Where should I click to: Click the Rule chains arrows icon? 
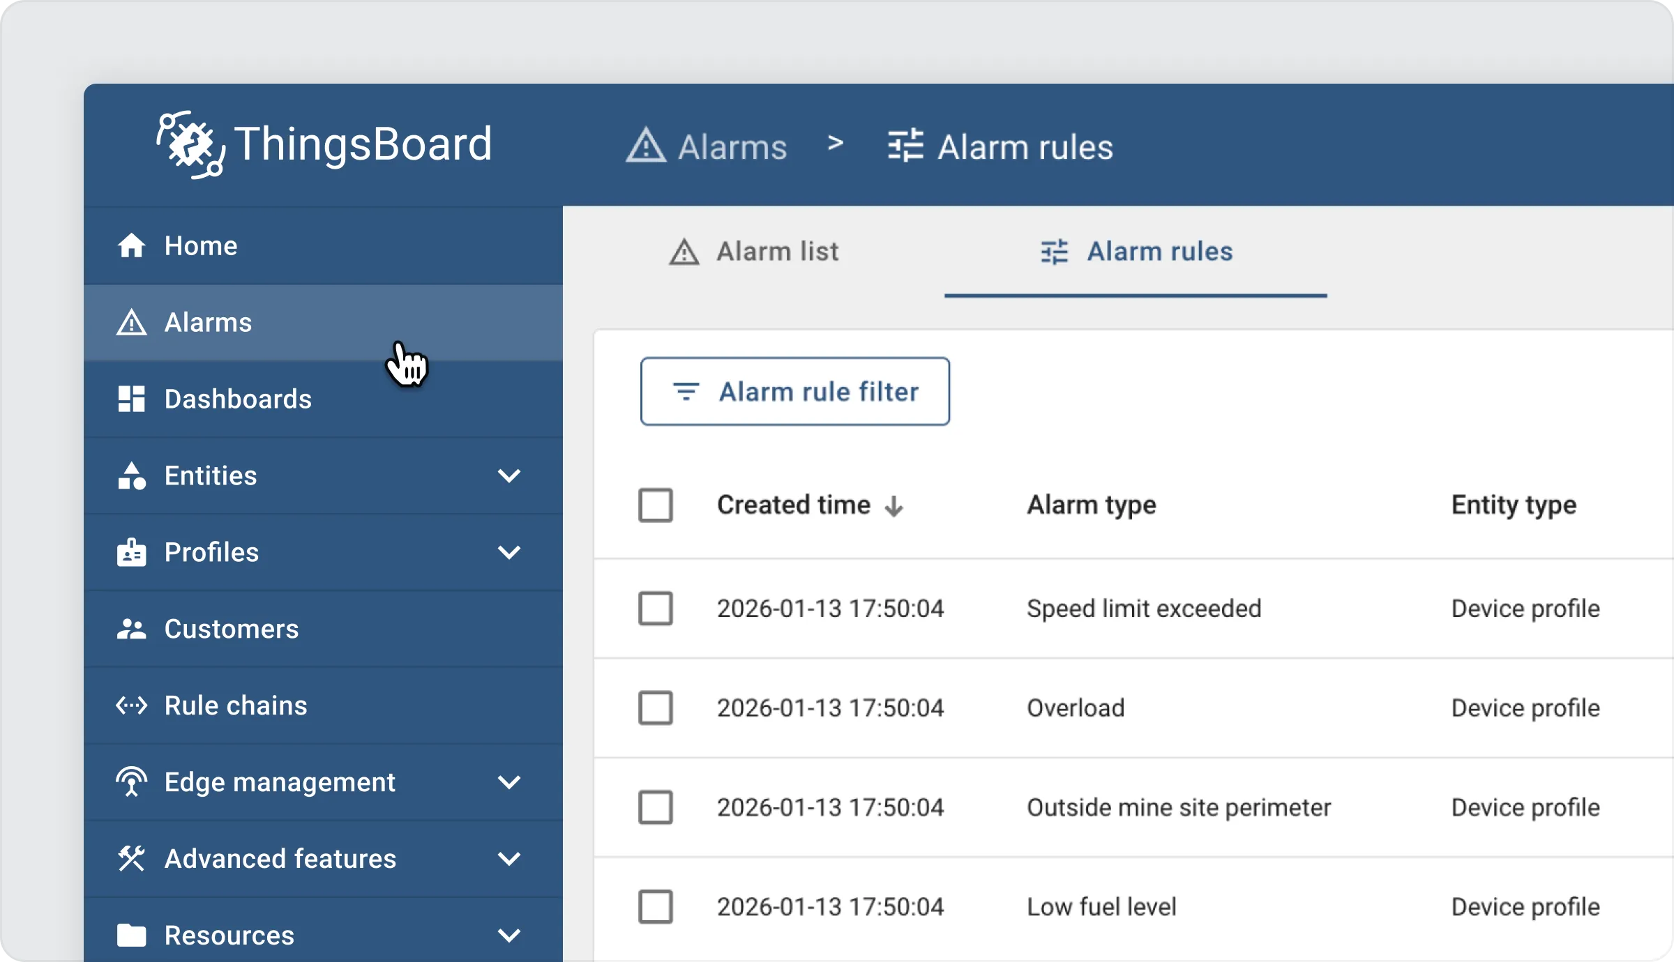[x=131, y=706]
